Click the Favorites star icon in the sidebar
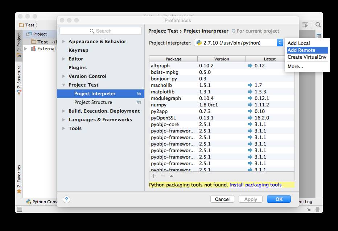 pos(19,191)
